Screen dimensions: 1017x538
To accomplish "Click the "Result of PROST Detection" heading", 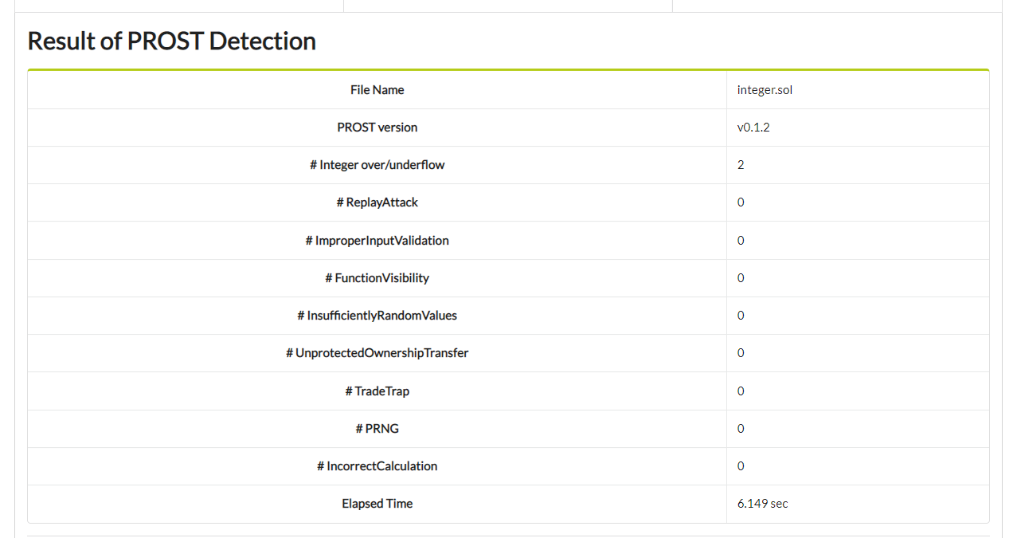I will 171,41.
